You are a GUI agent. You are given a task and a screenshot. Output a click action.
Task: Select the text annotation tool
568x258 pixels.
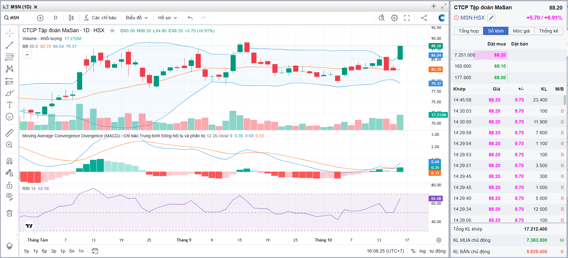[9, 105]
